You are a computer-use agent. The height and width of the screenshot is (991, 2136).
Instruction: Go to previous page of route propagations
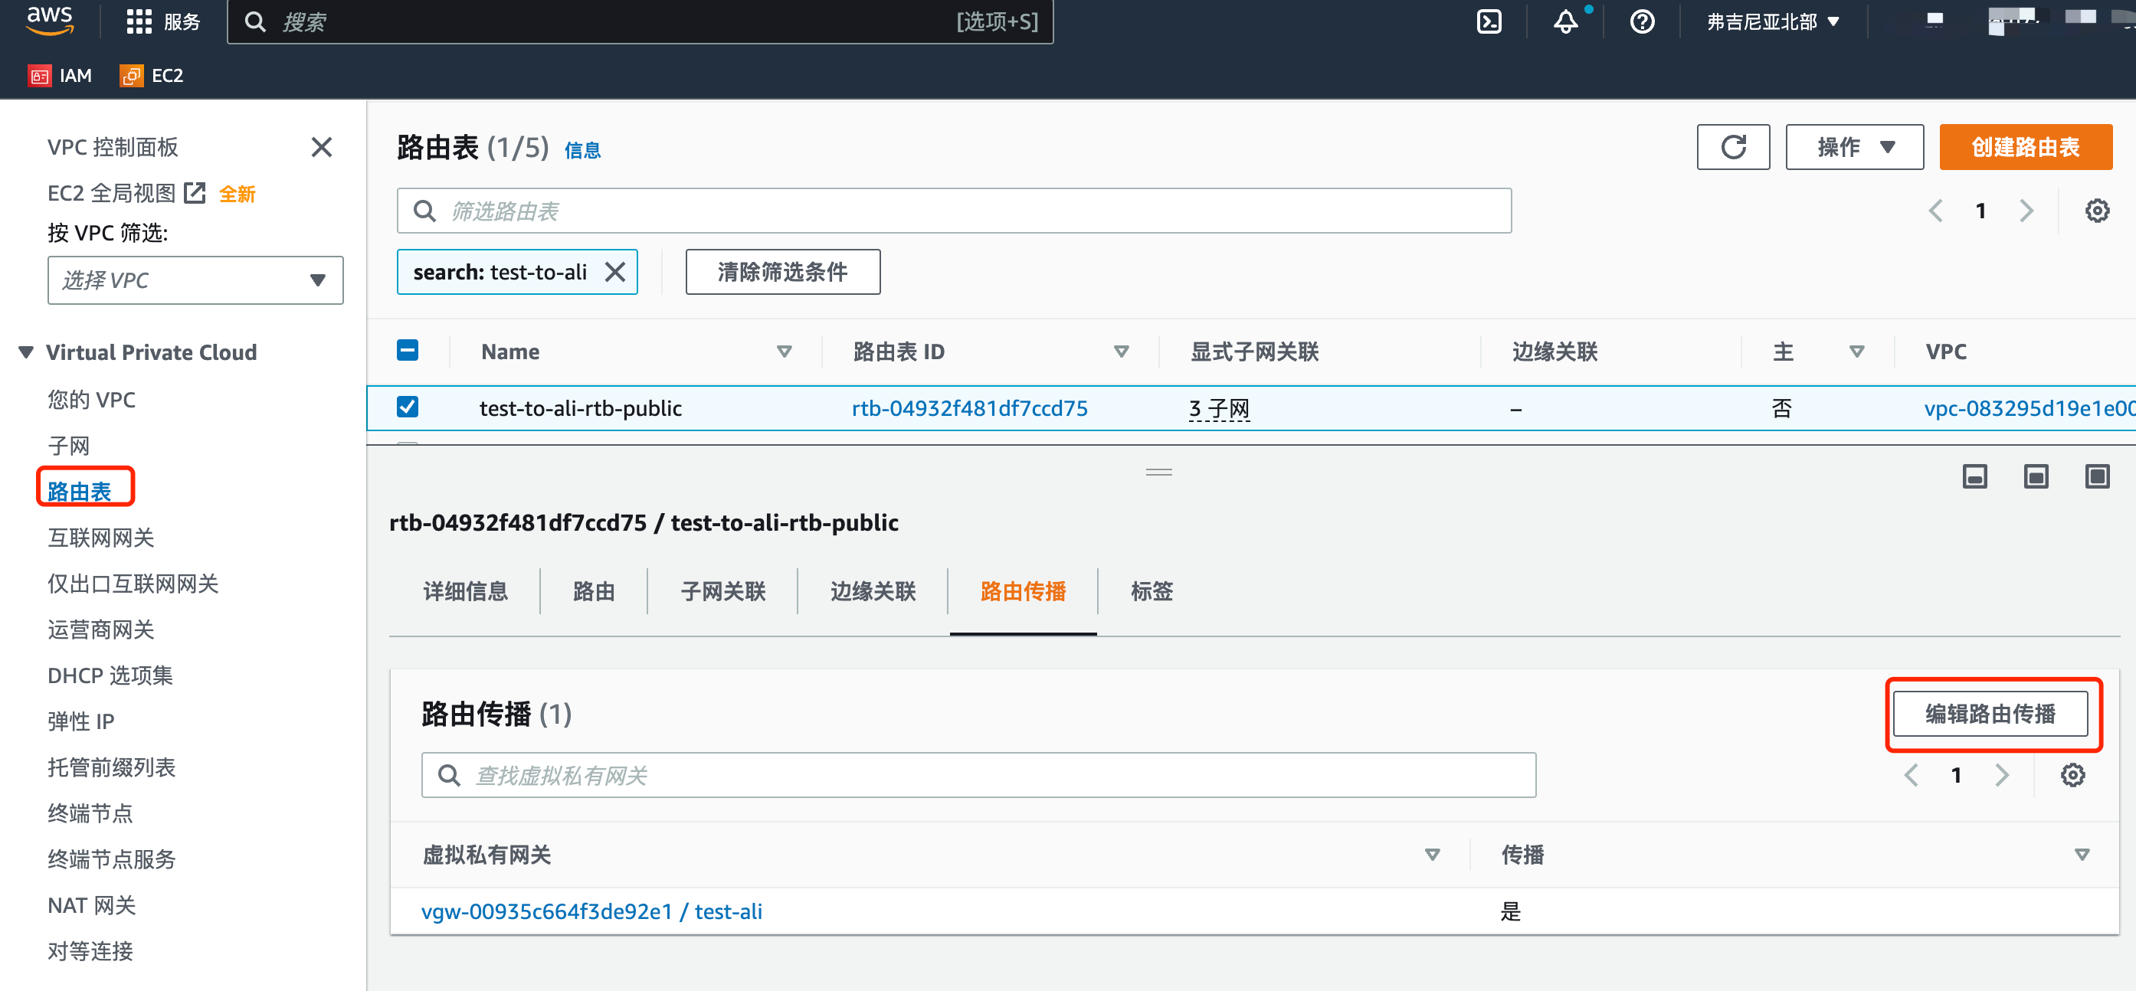coord(1912,776)
